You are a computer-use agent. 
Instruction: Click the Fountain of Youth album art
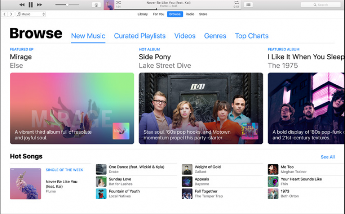101,193
